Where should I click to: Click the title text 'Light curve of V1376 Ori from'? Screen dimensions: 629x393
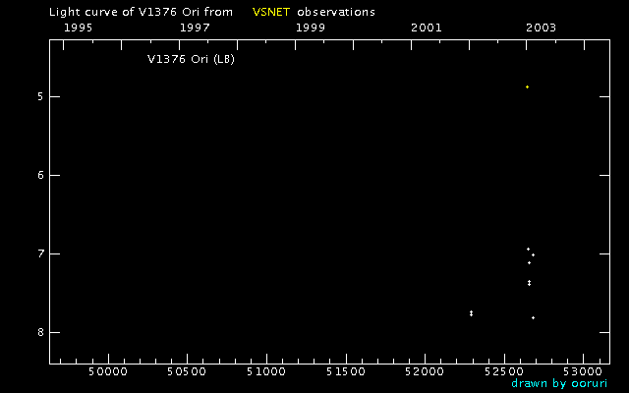click(141, 12)
